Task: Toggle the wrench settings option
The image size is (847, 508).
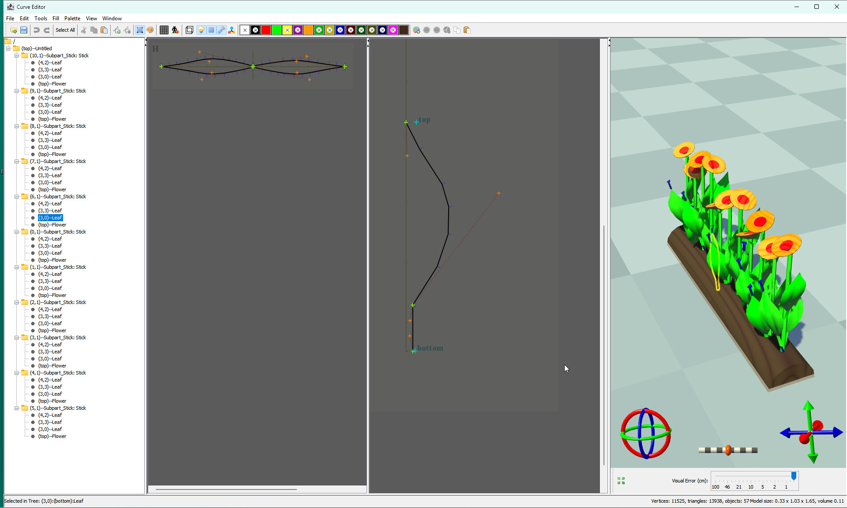Action: [x=221, y=30]
